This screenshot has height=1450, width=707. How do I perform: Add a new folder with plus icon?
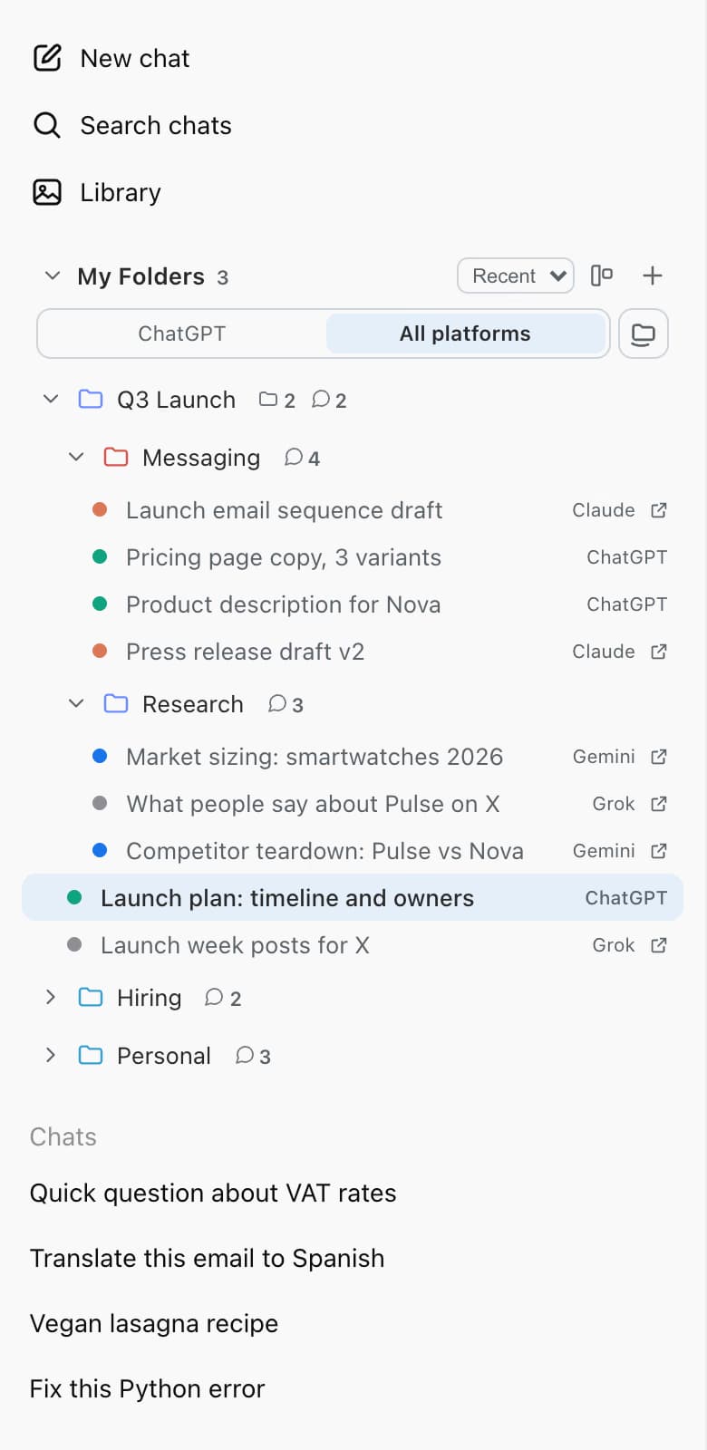pyautogui.click(x=653, y=275)
